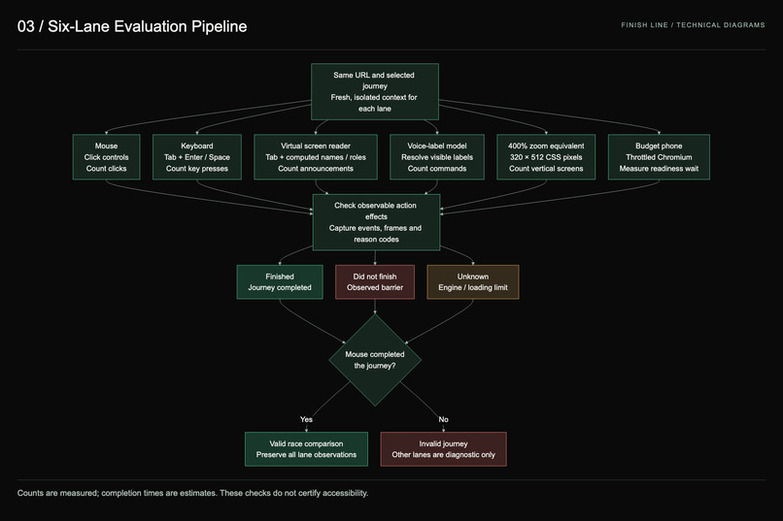Select the Budget phone node

659,157
